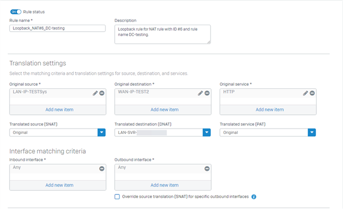Add new item to Outbound interface
The image size is (343, 209).
coord(165,185)
